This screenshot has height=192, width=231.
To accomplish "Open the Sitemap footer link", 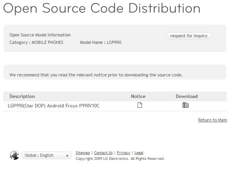I will [x=83, y=153].
